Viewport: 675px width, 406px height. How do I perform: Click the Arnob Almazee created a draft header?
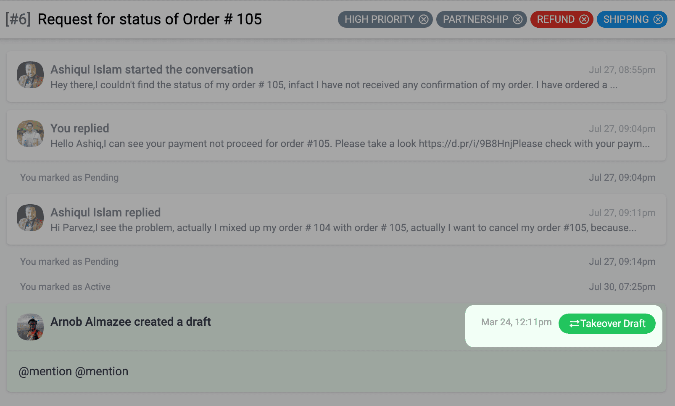coord(131,322)
